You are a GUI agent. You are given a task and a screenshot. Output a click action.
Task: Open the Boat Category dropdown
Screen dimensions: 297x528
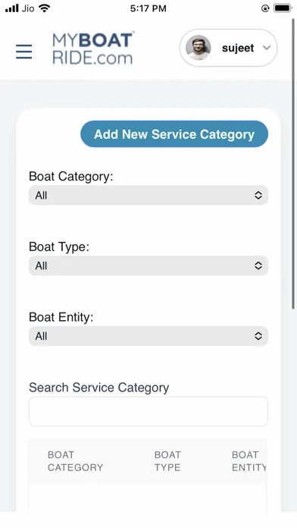click(x=148, y=195)
